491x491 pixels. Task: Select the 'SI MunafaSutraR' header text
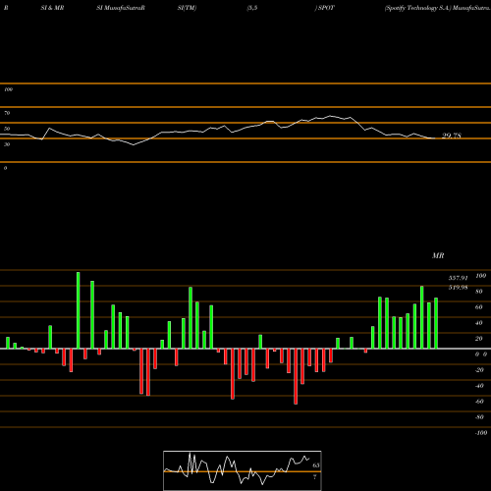point(121,8)
